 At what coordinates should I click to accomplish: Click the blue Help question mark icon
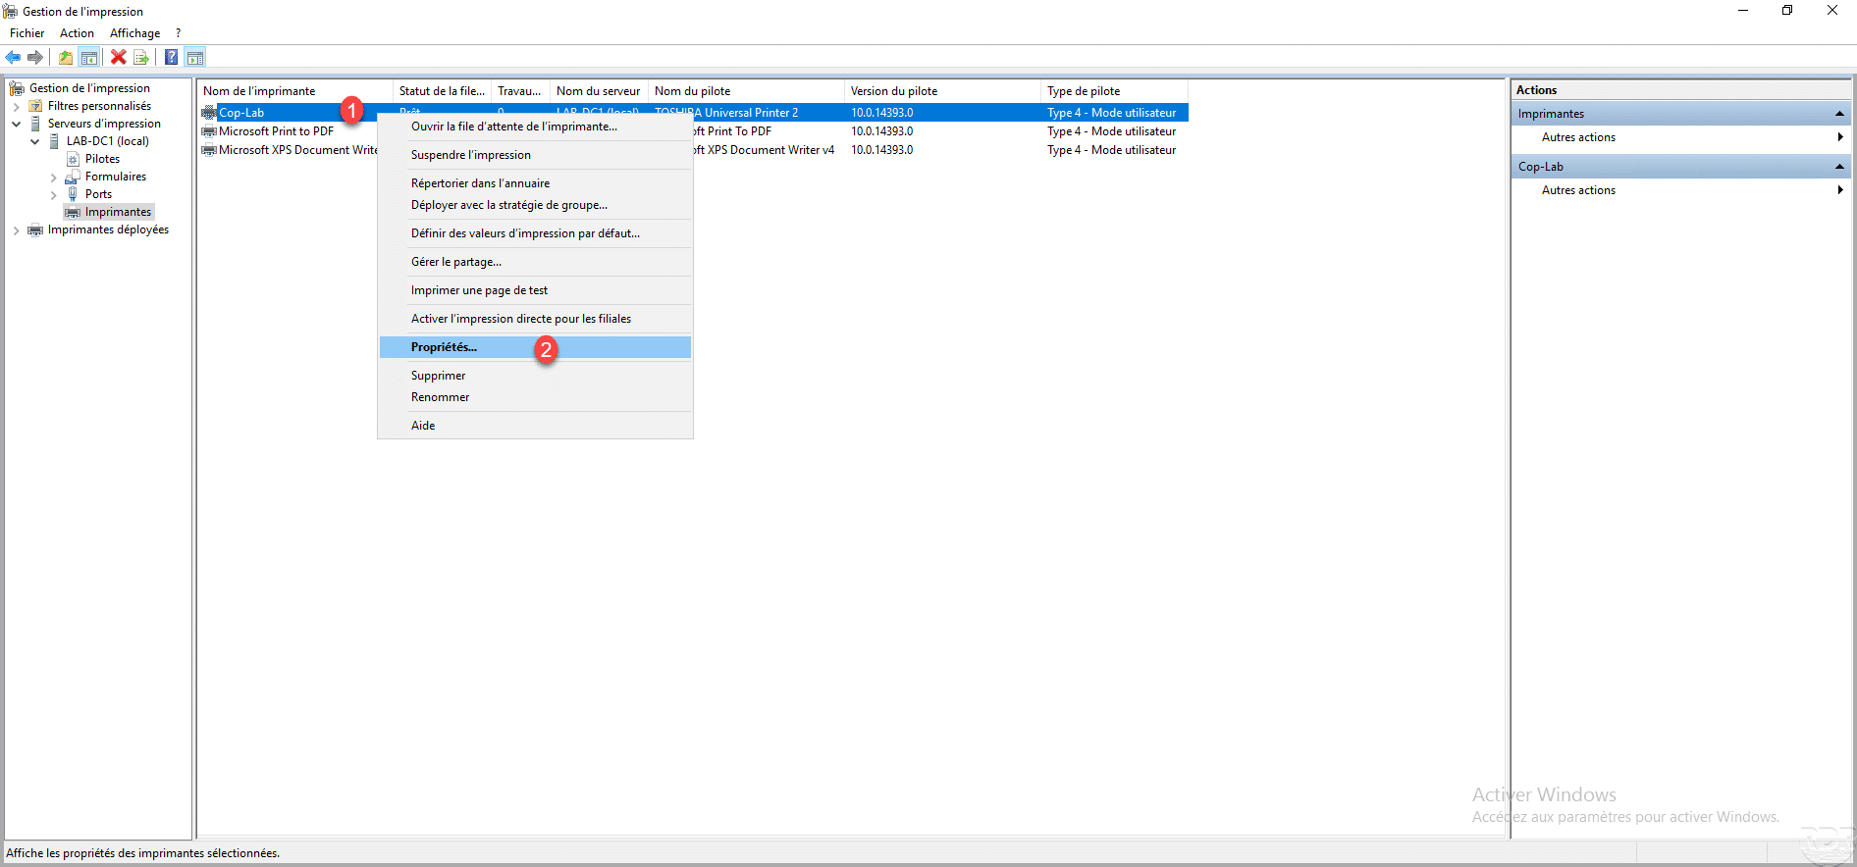[171, 58]
